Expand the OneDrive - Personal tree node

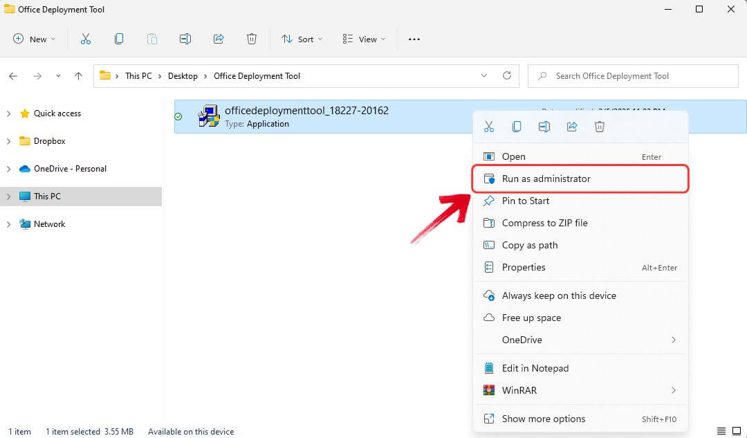coord(8,169)
